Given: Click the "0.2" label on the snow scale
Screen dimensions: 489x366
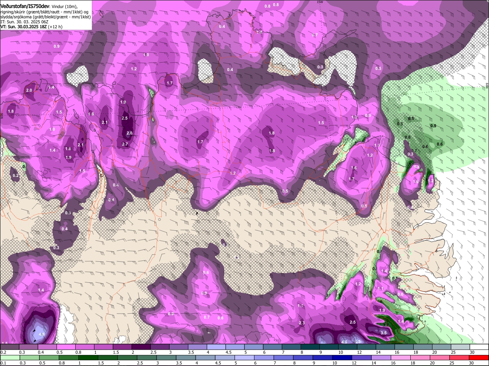Looking at the screenshot, I should [3, 352].
